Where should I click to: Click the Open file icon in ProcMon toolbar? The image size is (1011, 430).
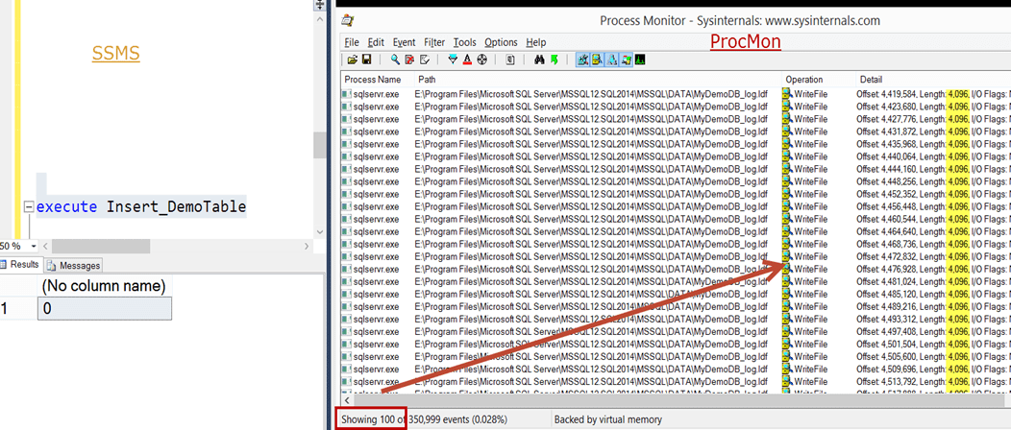pyautogui.click(x=352, y=60)
